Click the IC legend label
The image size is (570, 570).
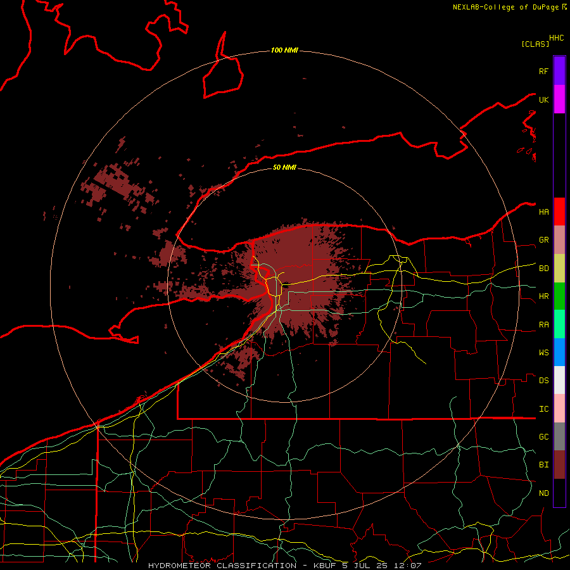[x=543, y=409]
